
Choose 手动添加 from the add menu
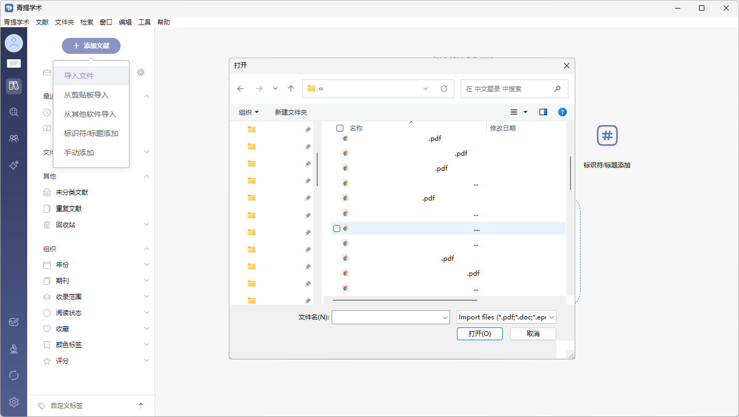coord(91,153)
